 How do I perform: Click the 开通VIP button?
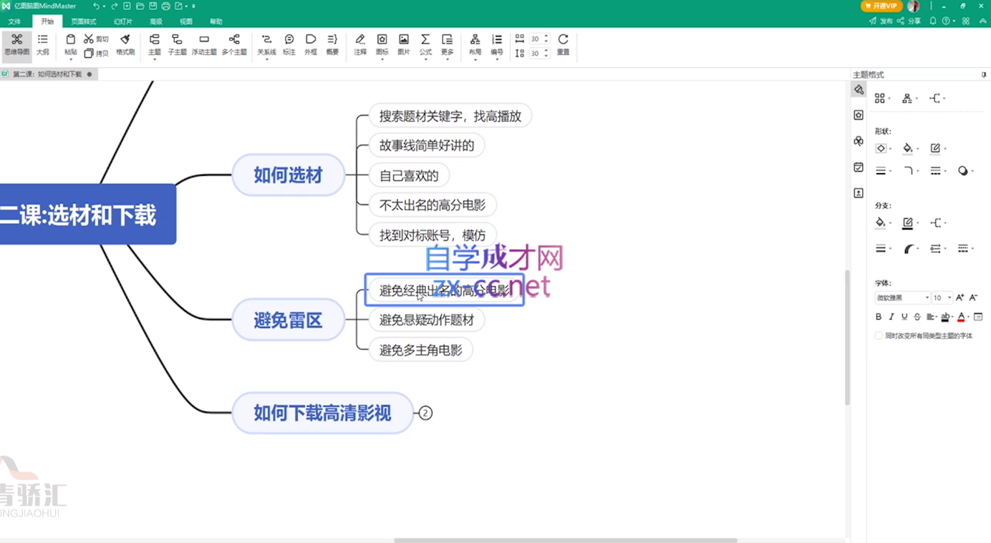click(x=881, y=6)
